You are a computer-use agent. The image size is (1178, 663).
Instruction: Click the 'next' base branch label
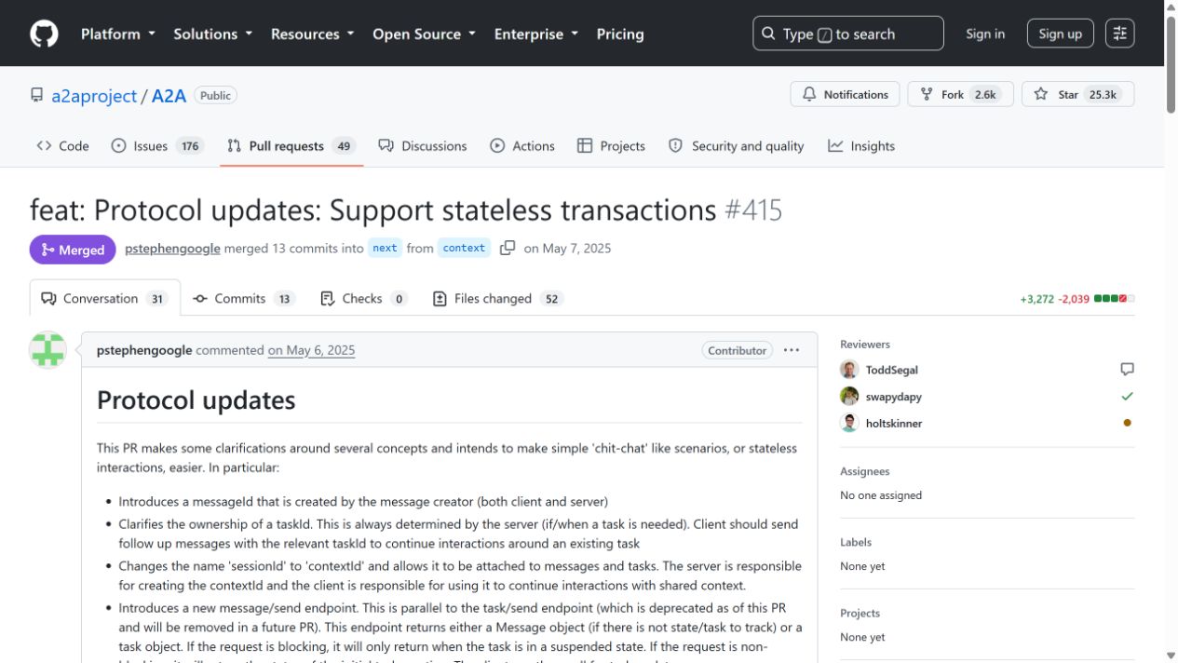pos(385,248)
